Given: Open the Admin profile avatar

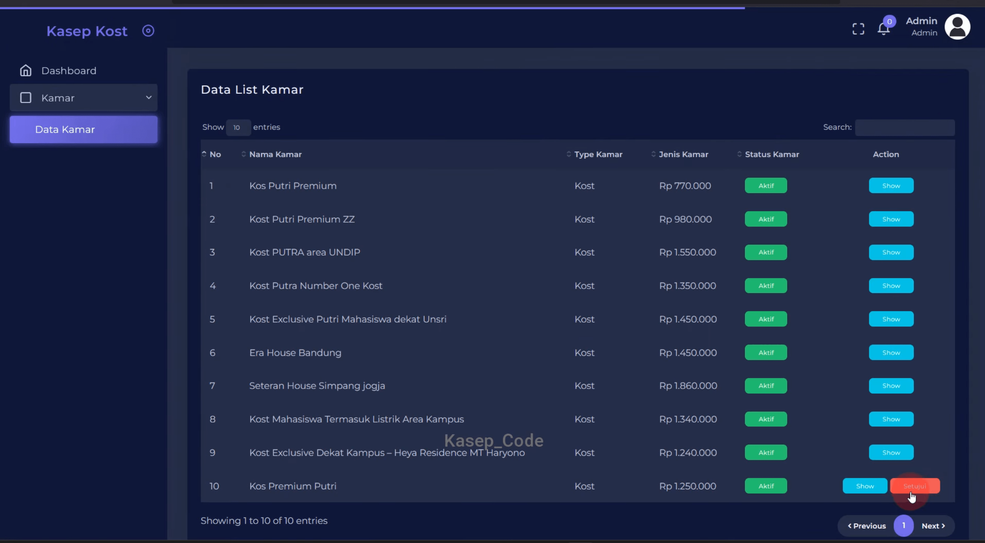Looking at the screenshot, I should pos(957,27).
